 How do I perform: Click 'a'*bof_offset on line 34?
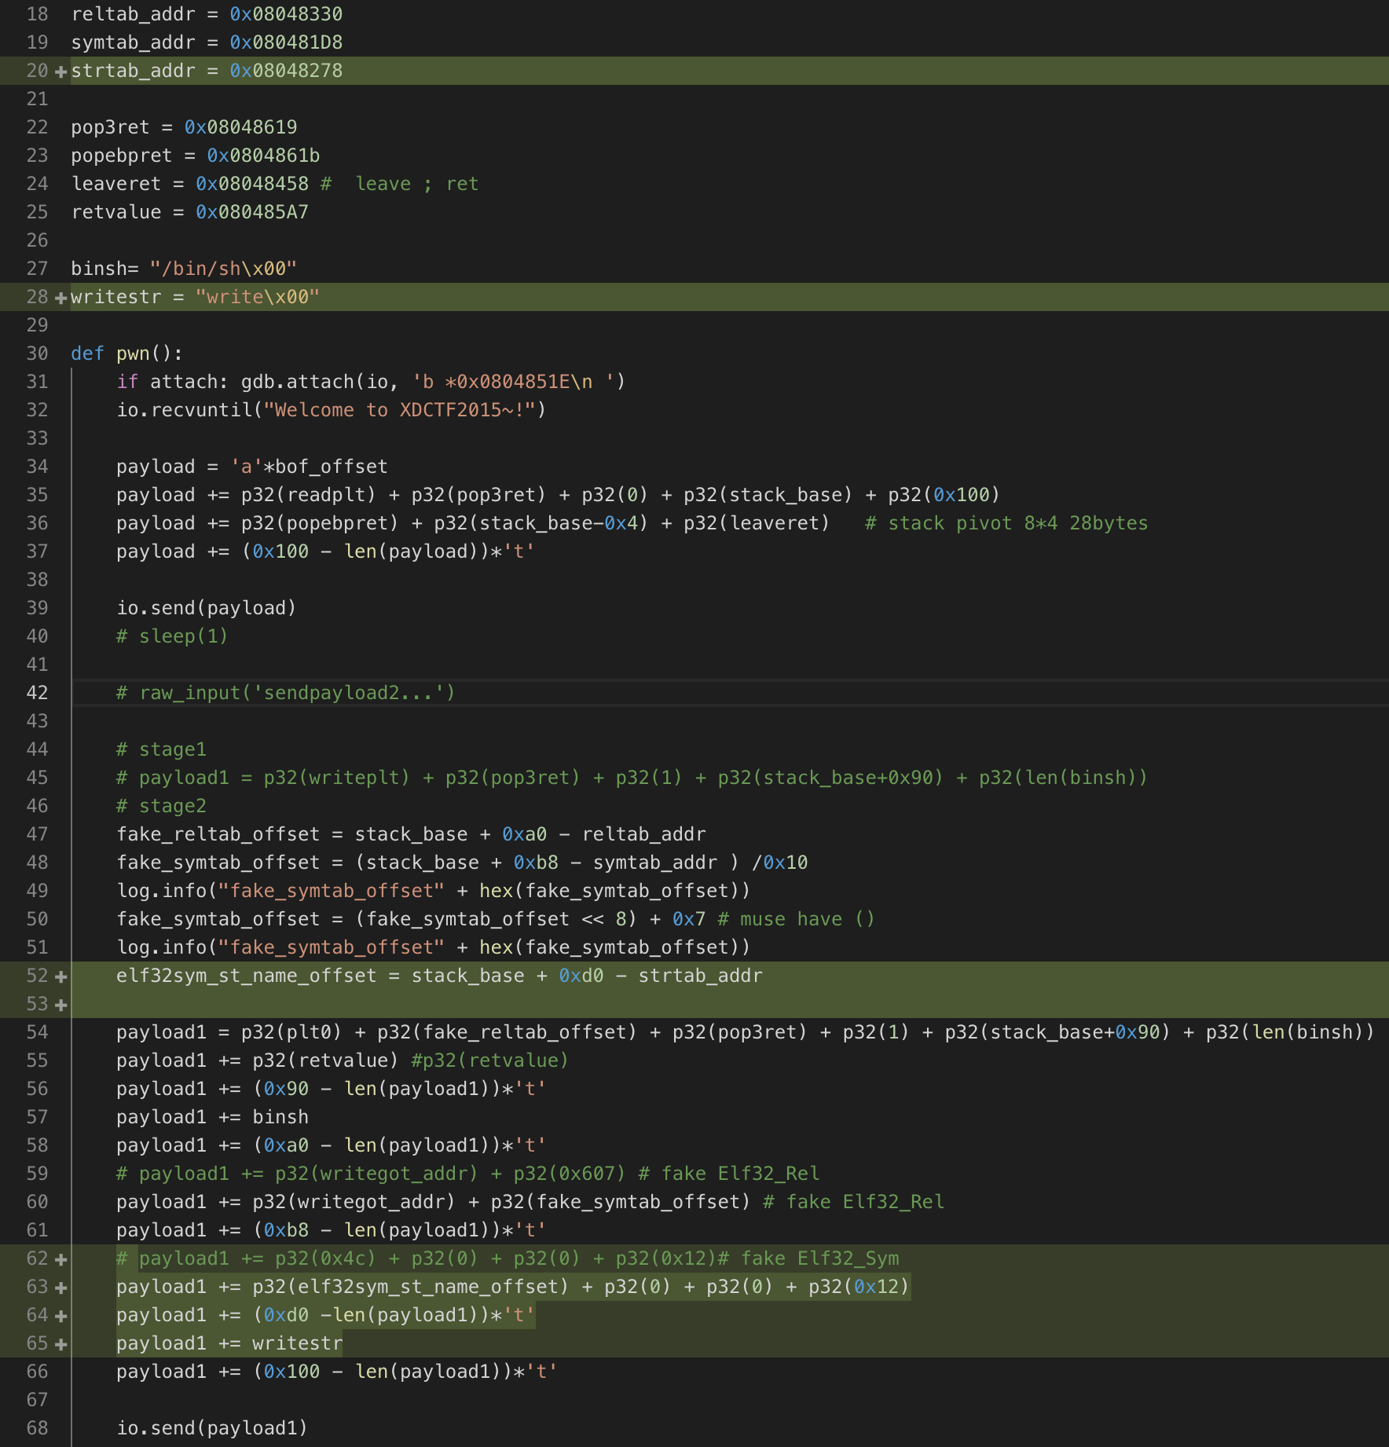coord(309,467)
